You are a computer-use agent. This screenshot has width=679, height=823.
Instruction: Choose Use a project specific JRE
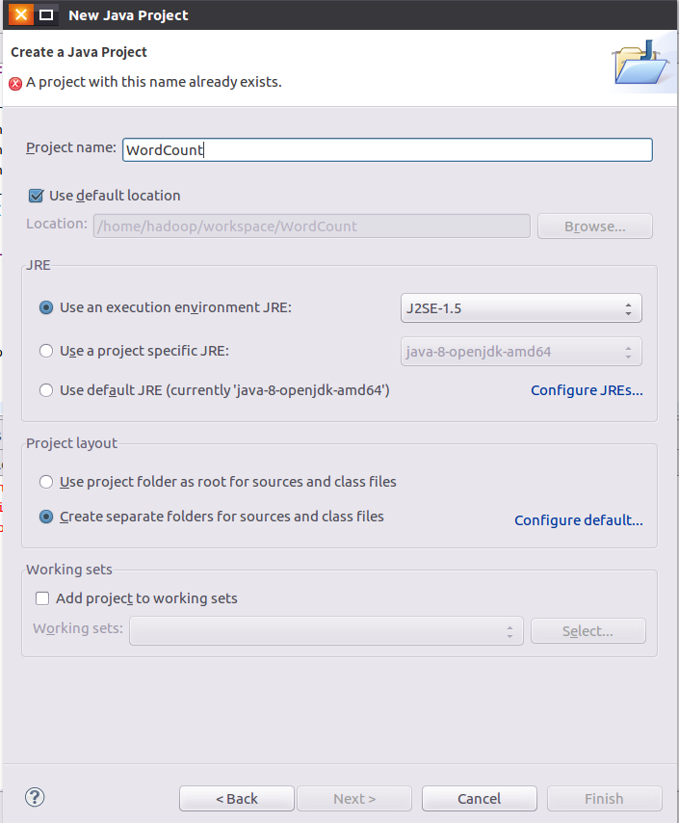[46, 351]
